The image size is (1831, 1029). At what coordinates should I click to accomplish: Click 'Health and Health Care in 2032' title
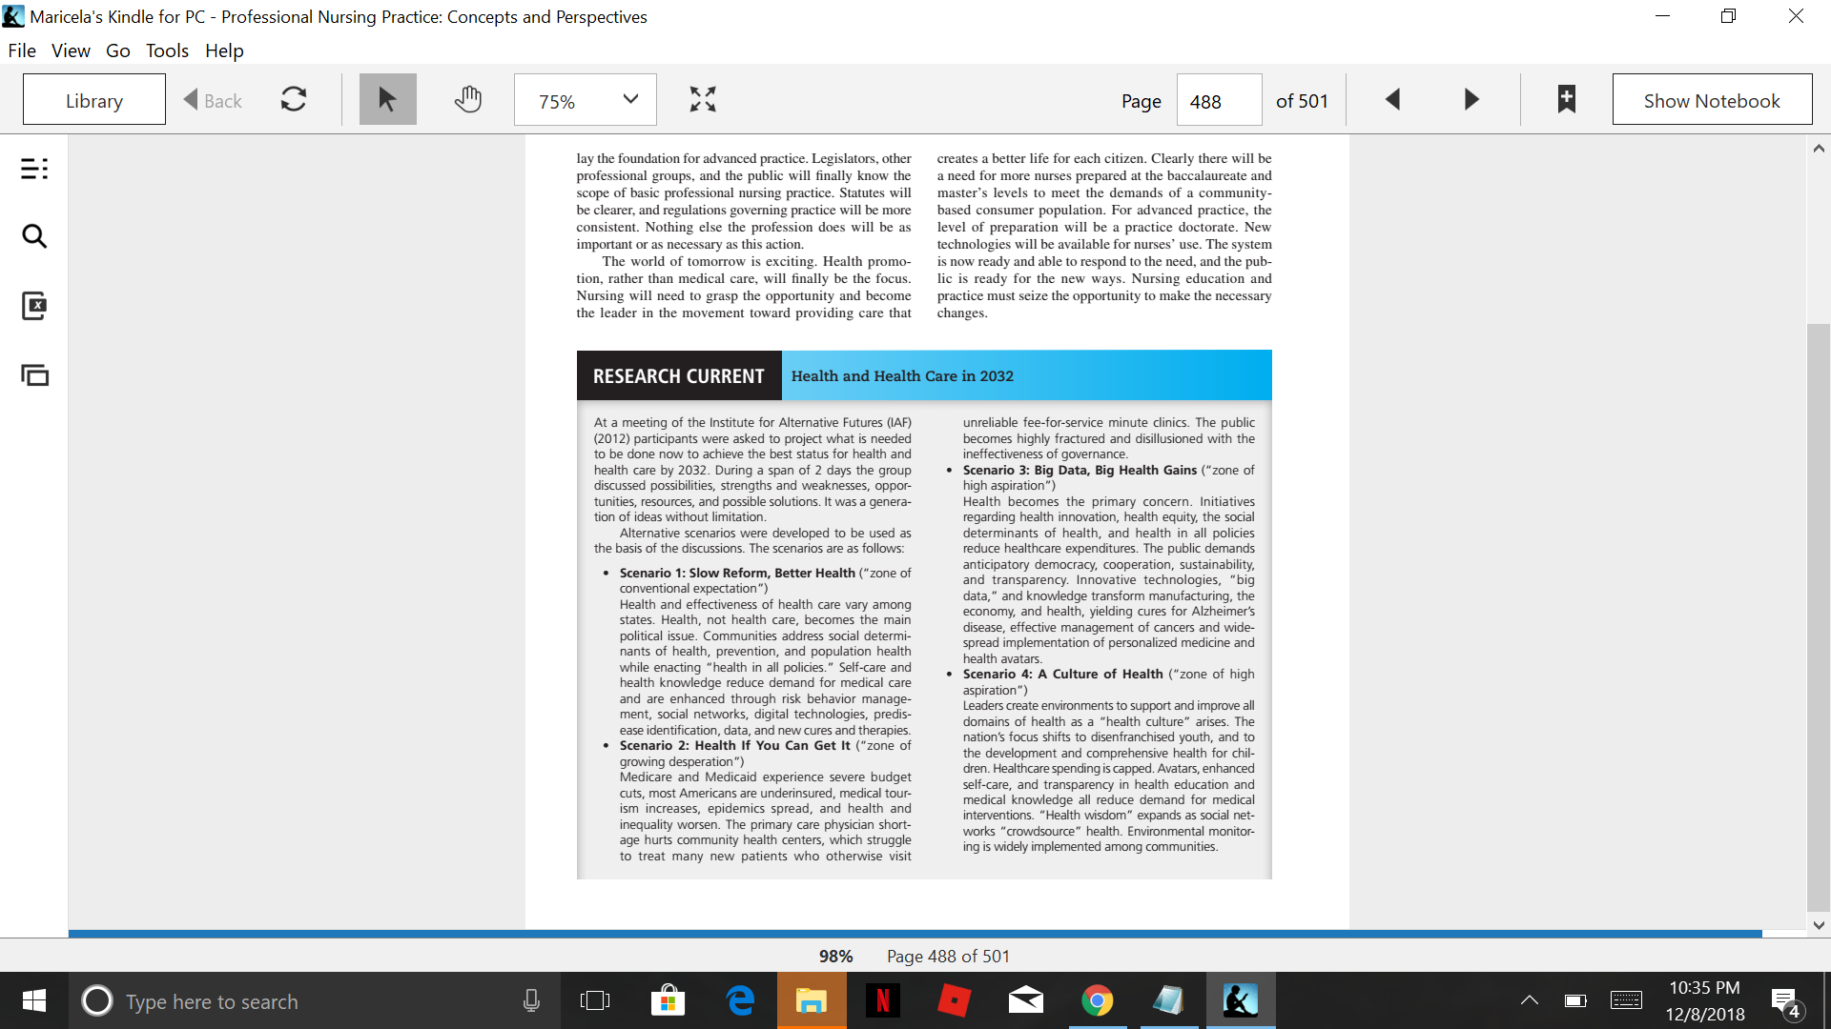[x=902, y=376]
